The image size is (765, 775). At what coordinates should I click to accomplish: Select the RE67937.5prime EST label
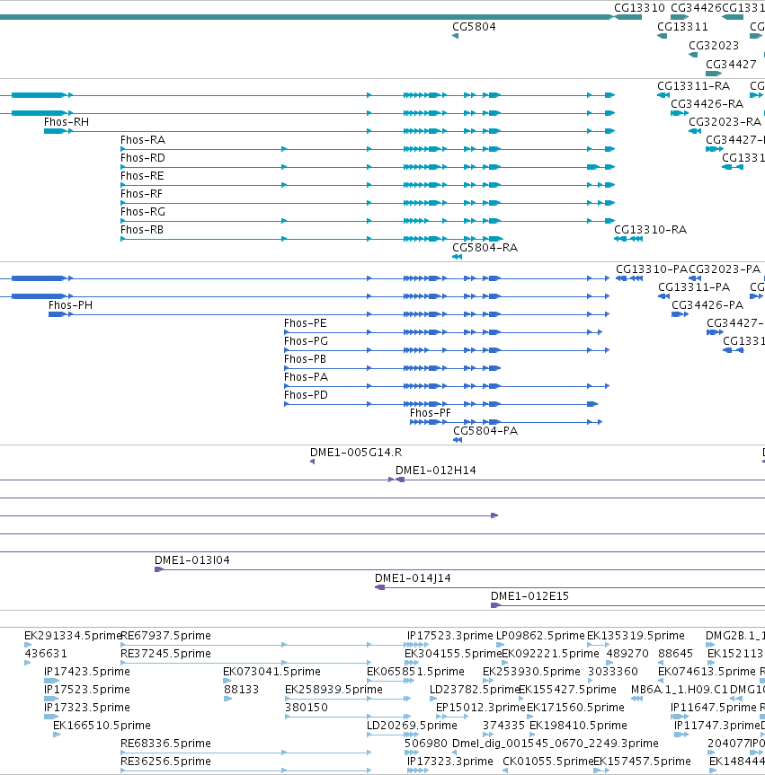165,636
